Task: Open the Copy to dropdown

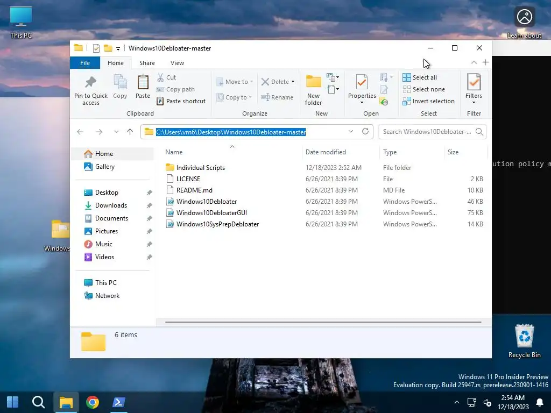Action: (235, 97)
